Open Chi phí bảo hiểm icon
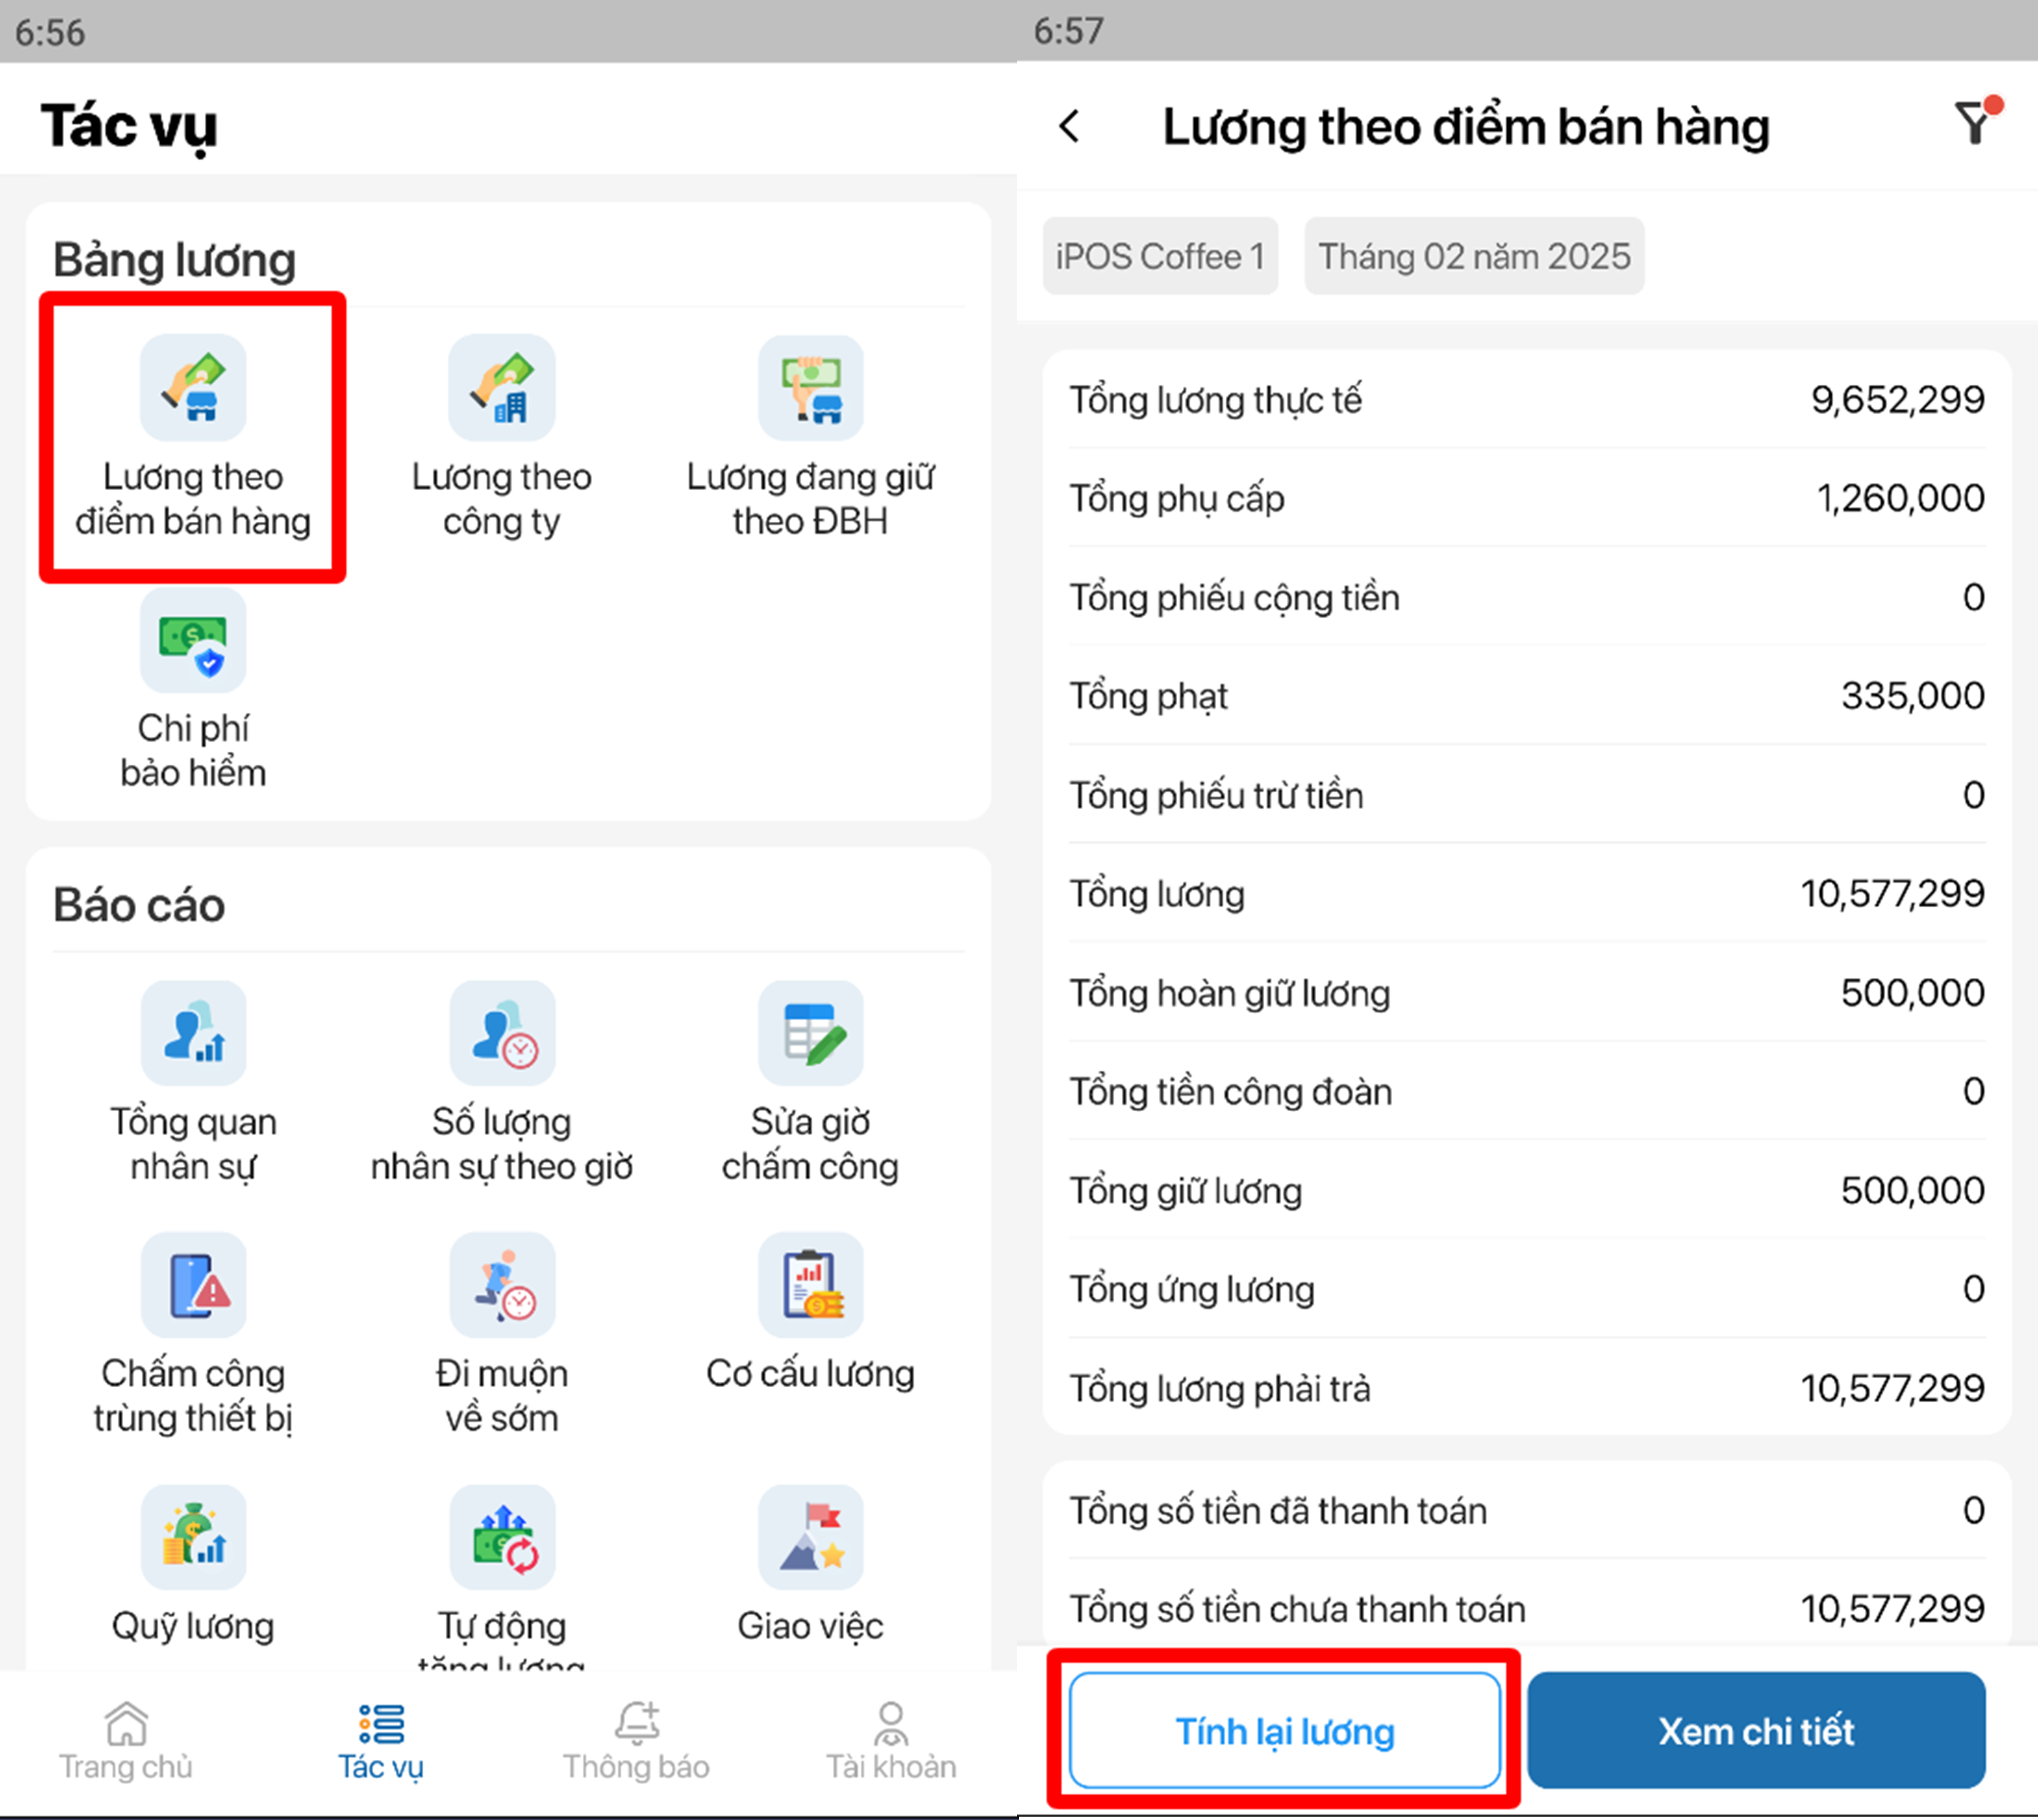This screenshot has height=1820, width=2038. coord(193,641)
